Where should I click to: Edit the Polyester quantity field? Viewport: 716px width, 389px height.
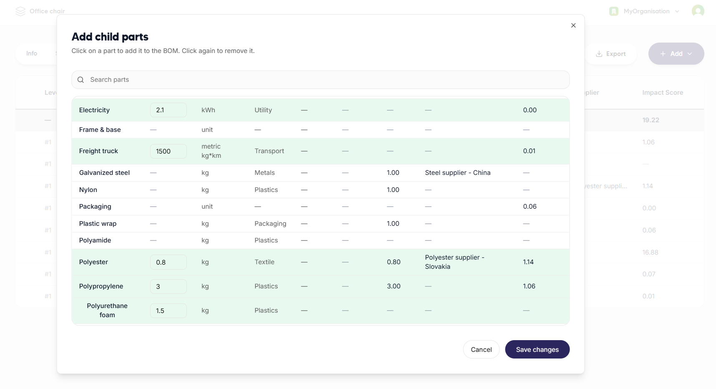coord(168,262)
